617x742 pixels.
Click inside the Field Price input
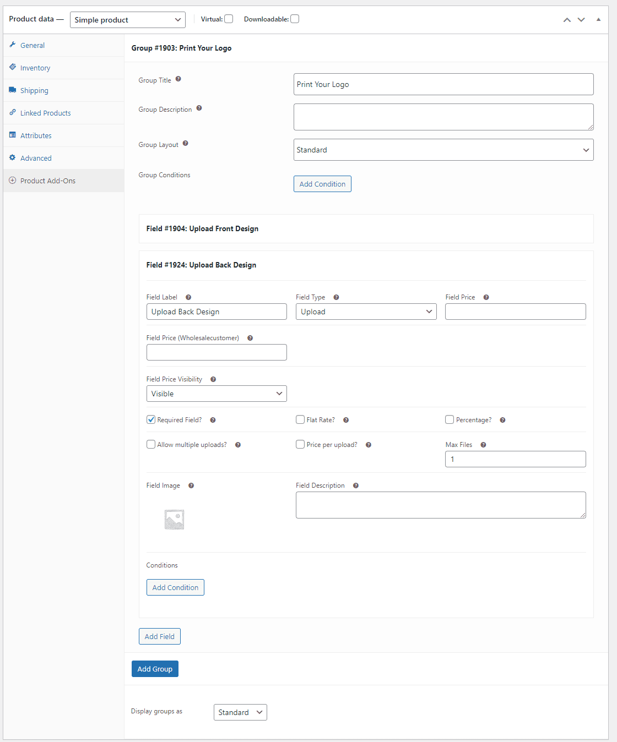click(x=515, y=311)
